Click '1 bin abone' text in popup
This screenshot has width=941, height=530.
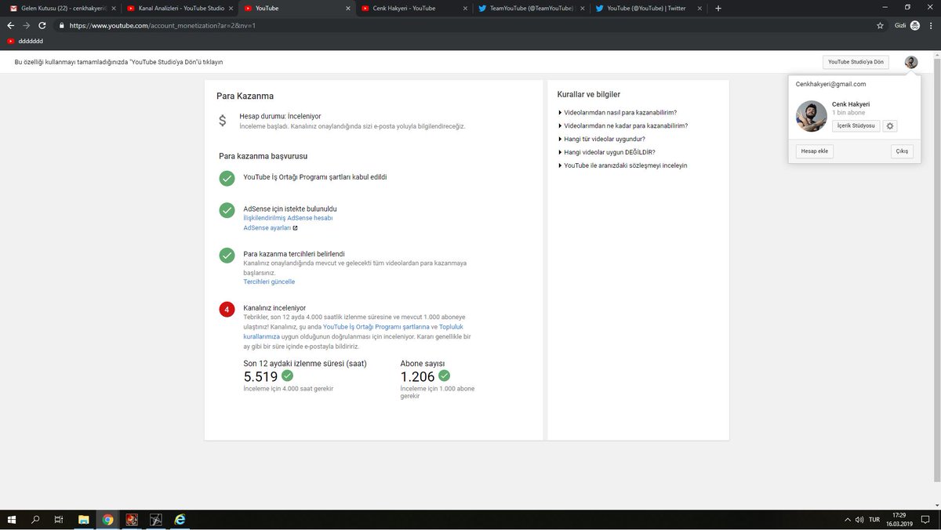pos(848,113)
